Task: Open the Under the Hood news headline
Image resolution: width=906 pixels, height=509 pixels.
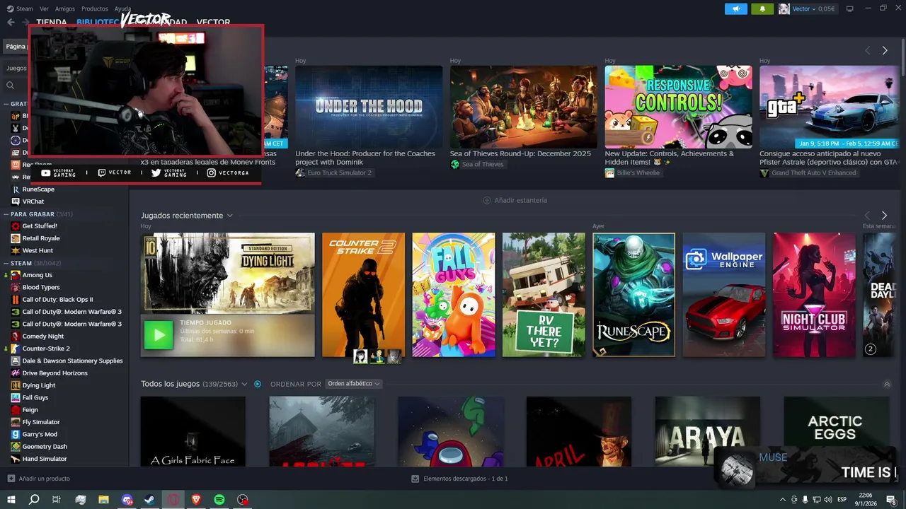Action: (365, 158)
